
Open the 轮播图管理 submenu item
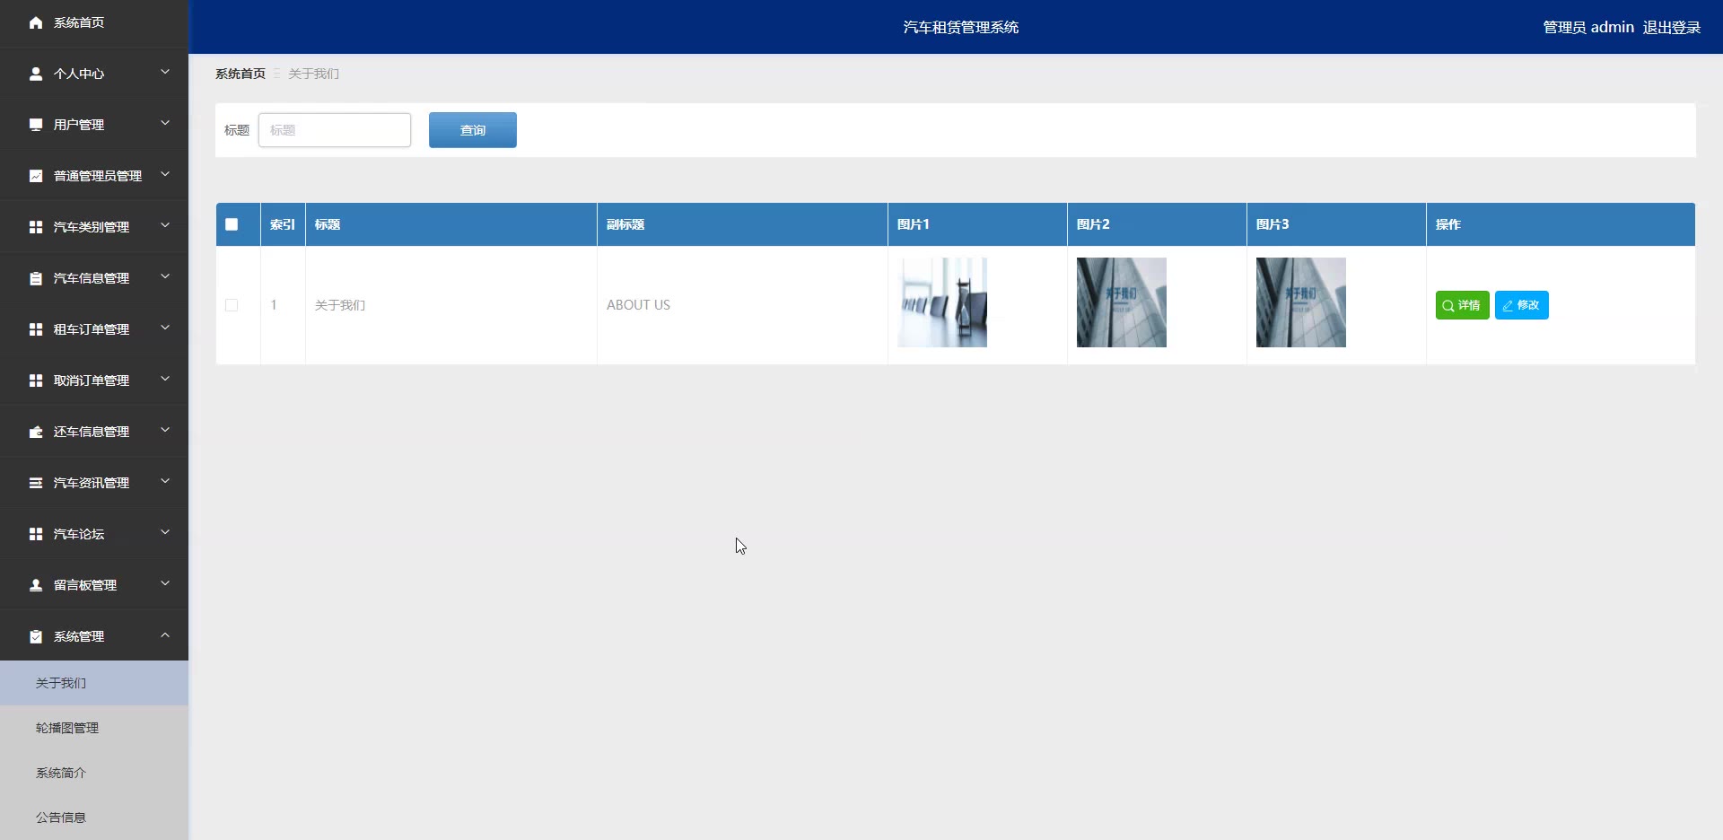click(94, 728)
